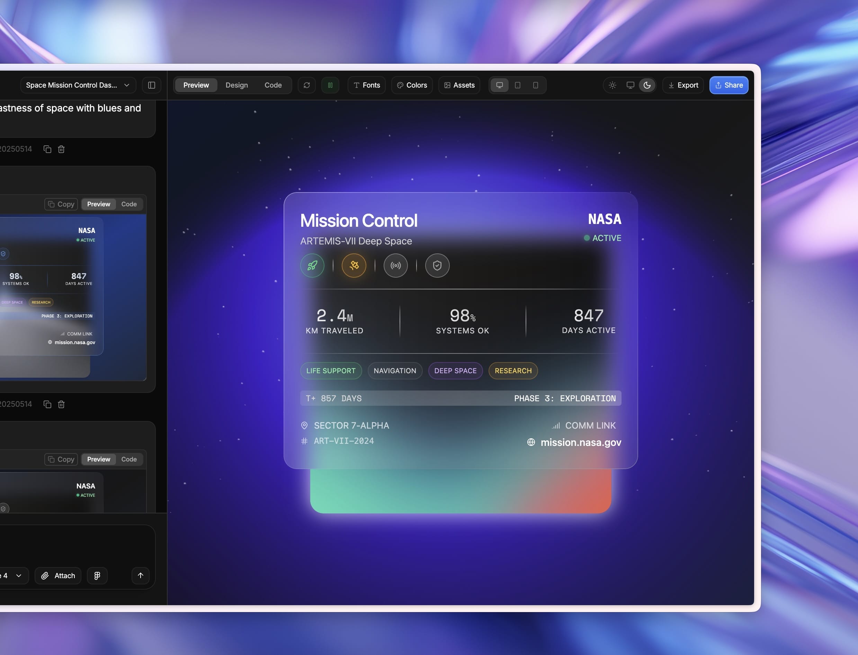Click the location pin icon near SECTOR 7-ALPHA
Screen dimensions: 858x655
pyautogui.click(x=304, y=425)
